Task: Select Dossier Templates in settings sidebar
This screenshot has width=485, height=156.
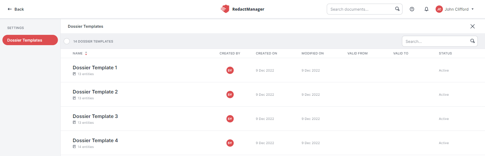Action: (x=30, y=40)
